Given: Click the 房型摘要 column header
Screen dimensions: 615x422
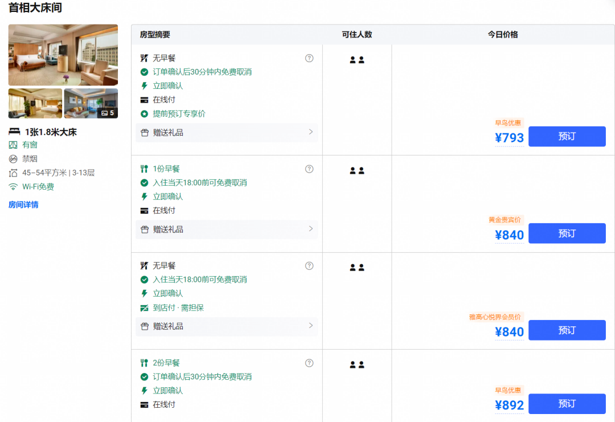Looking at the screenshot, I should (x=155, y=35).
